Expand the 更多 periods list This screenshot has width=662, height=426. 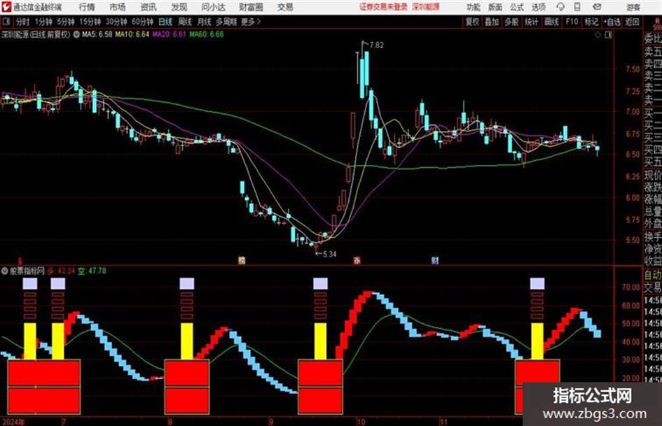(x=251, y=22)
